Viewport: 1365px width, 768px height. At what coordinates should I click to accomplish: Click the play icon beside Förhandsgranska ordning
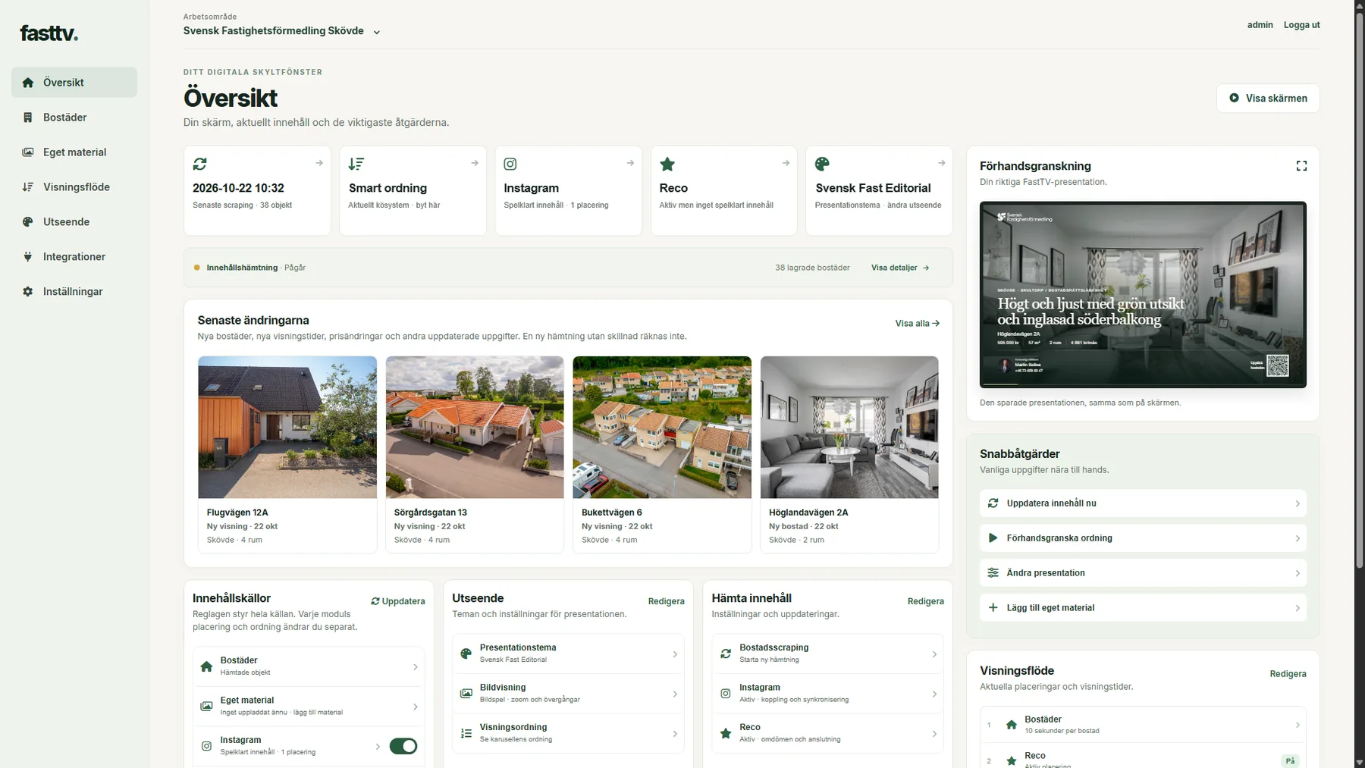pos(993,538)
